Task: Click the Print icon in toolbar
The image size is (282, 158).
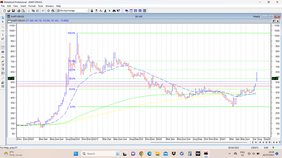Action: (x=19, y=11)
